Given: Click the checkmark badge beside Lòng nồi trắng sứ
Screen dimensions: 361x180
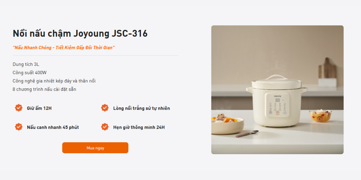Looking at the screenshot, I should [105, 108].
